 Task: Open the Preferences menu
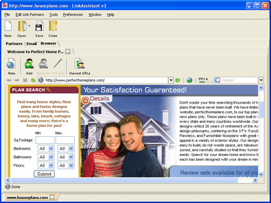[x=73, y=15]
